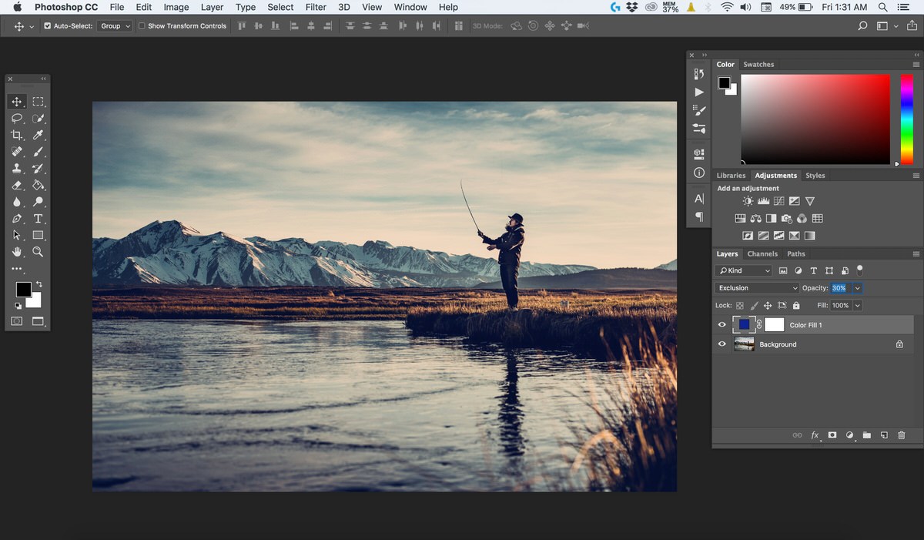The image size is (924, 540).
Task: Select the Zoom tool in toolbox
Action: click(x=38, y=252)
